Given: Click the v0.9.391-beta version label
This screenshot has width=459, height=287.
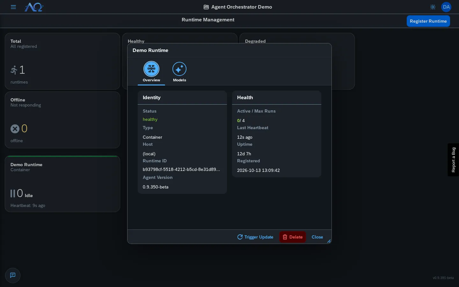Looking at the screenshot, I should pyautogui.click(x=443, y=278).
